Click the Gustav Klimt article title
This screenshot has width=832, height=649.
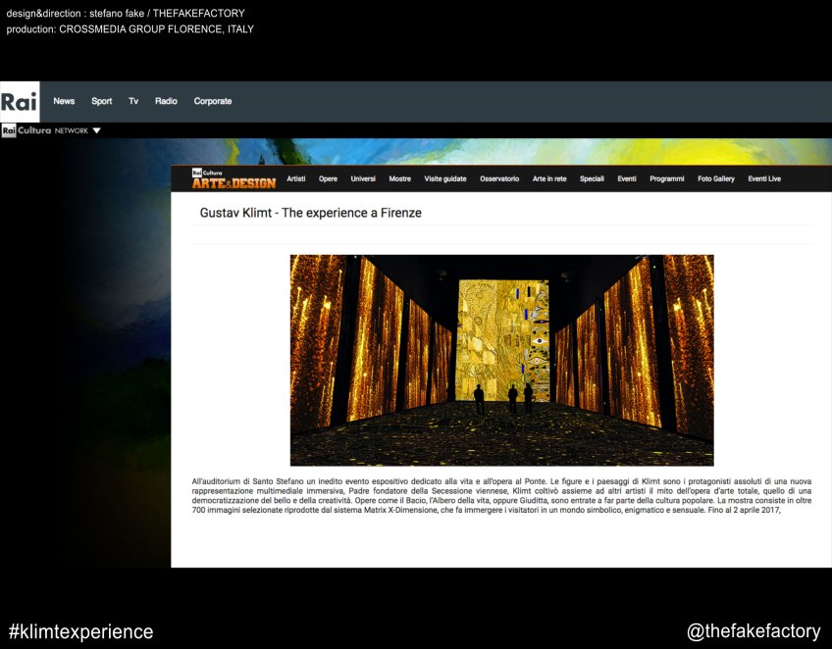click(310, 213)
